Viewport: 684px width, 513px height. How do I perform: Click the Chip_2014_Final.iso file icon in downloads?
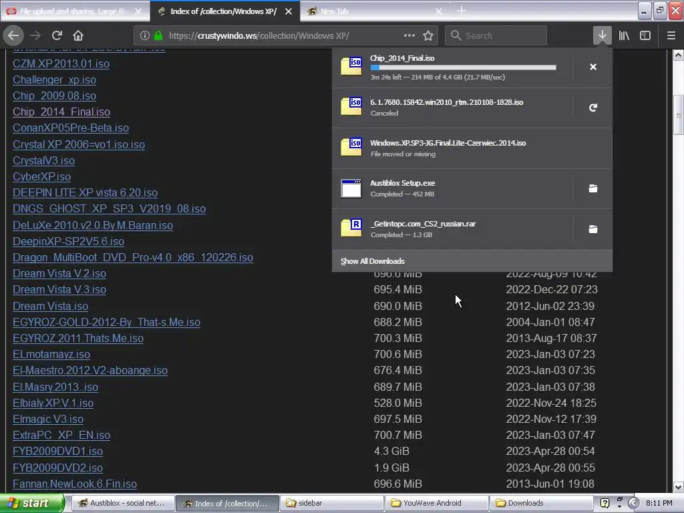point(351,66)
